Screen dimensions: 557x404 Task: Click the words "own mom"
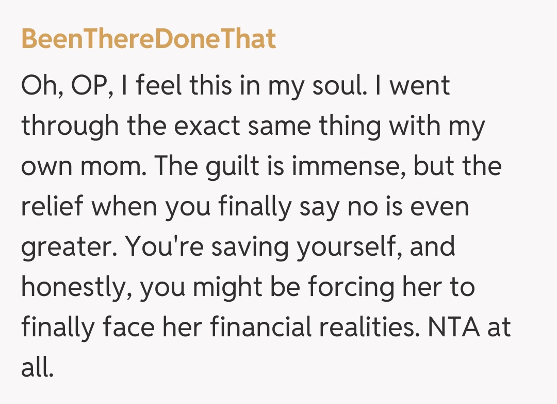pyautogui.click(x=82, y=166)
